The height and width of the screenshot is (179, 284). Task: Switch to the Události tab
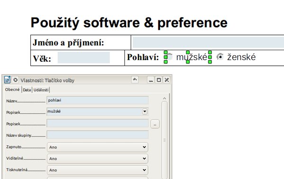(x=41, y=90)
